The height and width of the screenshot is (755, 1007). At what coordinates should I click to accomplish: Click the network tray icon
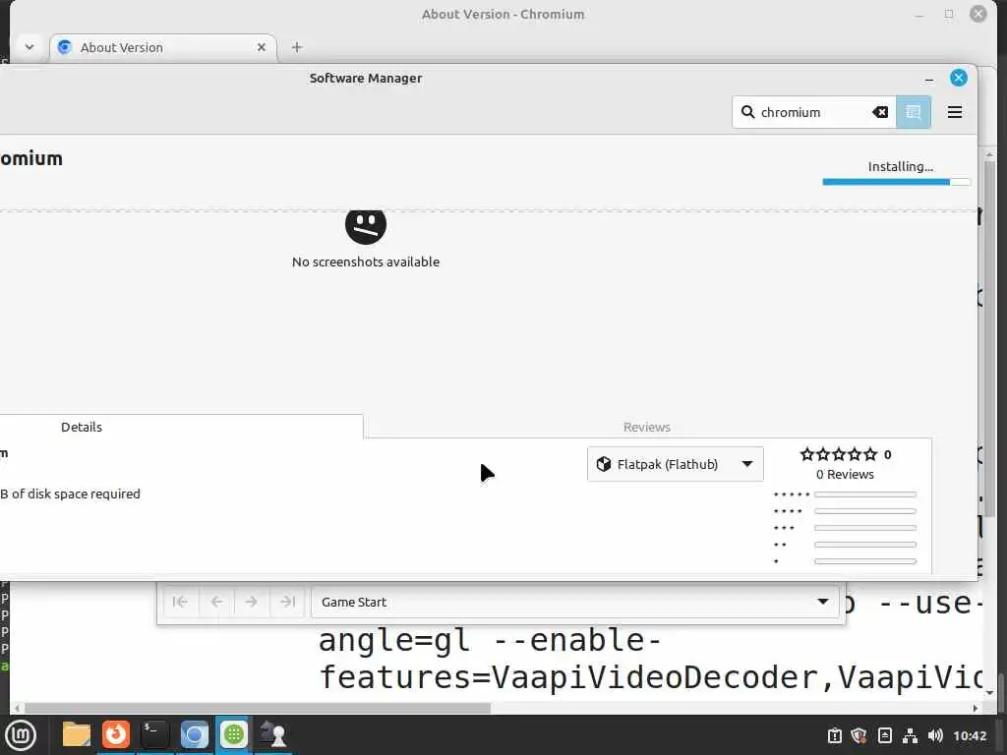(910, 735)
